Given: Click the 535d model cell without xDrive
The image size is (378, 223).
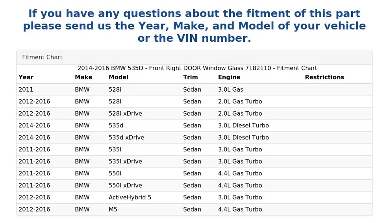Looking at the screenshot, I should [x=116, y=125].
